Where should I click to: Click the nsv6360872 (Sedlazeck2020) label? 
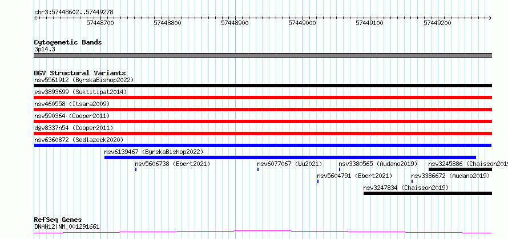tap(79, 140)
